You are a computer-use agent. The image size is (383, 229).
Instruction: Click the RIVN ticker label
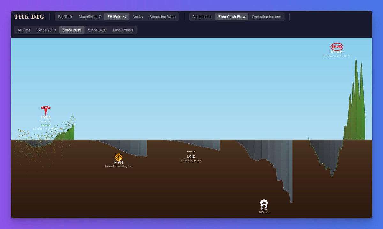click(x=118, y=162)
